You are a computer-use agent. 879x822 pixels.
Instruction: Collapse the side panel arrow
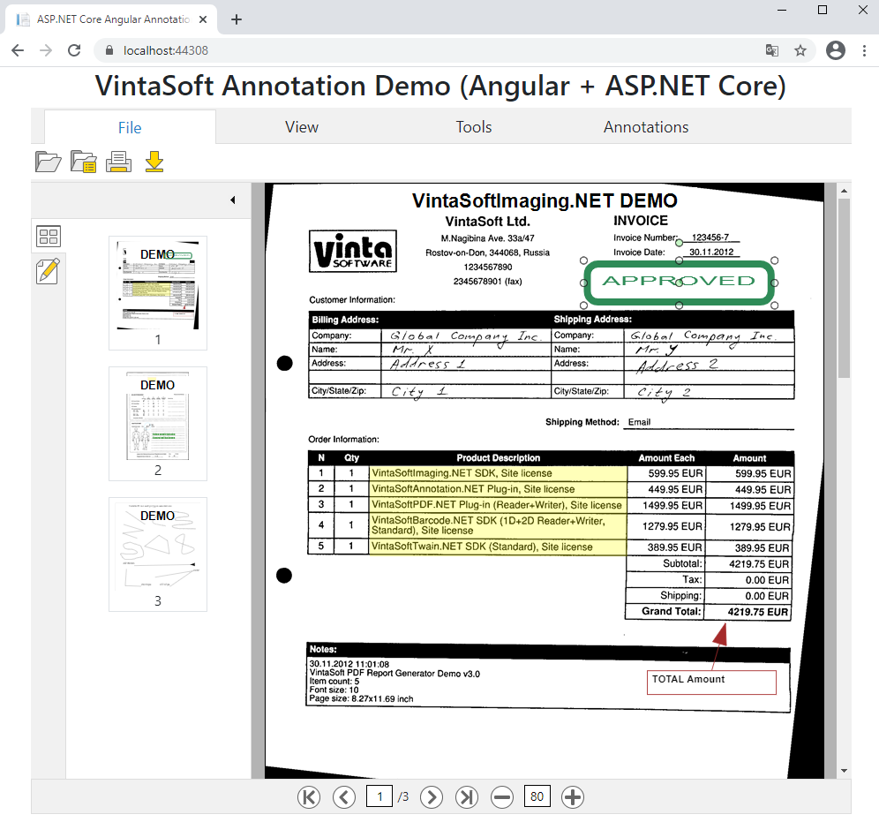pyautogui.click(x=233, y=200)
